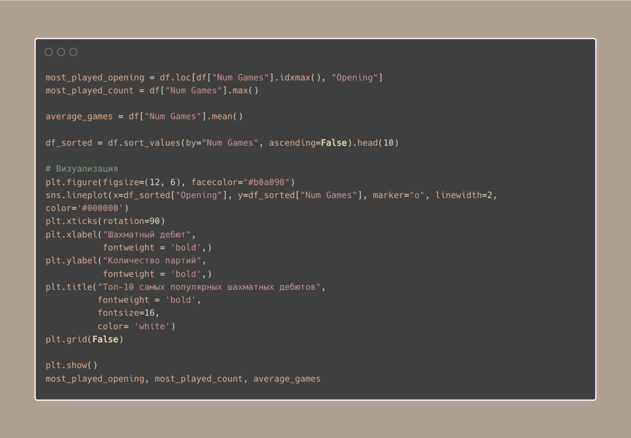Click the head(10) call

pyautogui.click(x=378, y=143)
